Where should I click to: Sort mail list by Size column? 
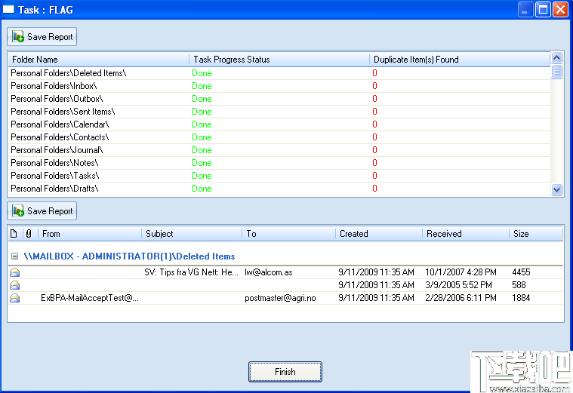click(536, 234)
